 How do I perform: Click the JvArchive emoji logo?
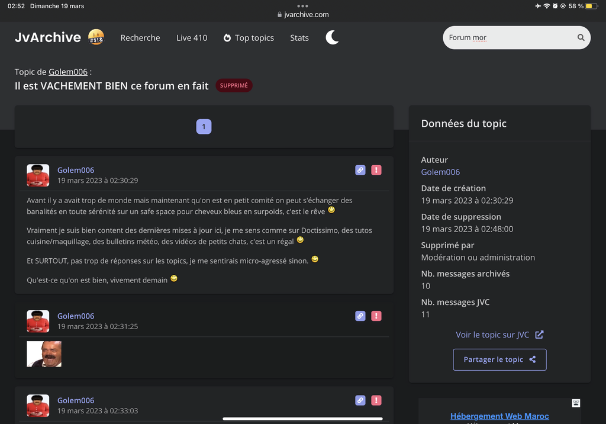tap(96, 37)
